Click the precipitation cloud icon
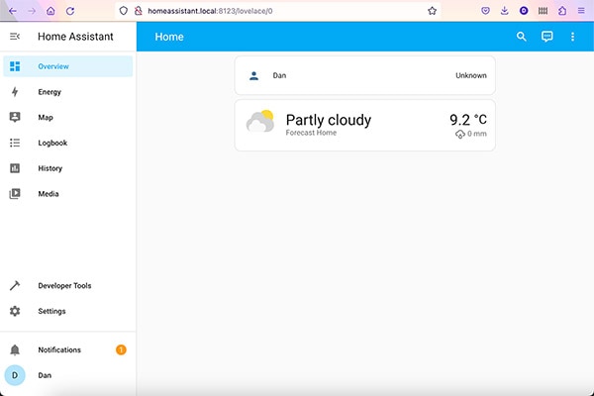The image size is (594, 396). (460, 135)
